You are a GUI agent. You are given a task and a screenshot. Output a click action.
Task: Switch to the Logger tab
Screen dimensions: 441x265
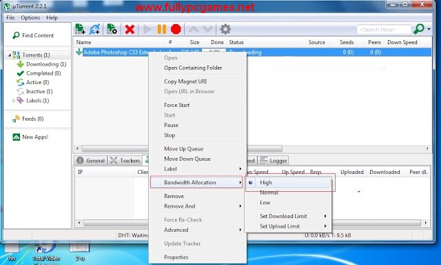(x=273, y=161)
